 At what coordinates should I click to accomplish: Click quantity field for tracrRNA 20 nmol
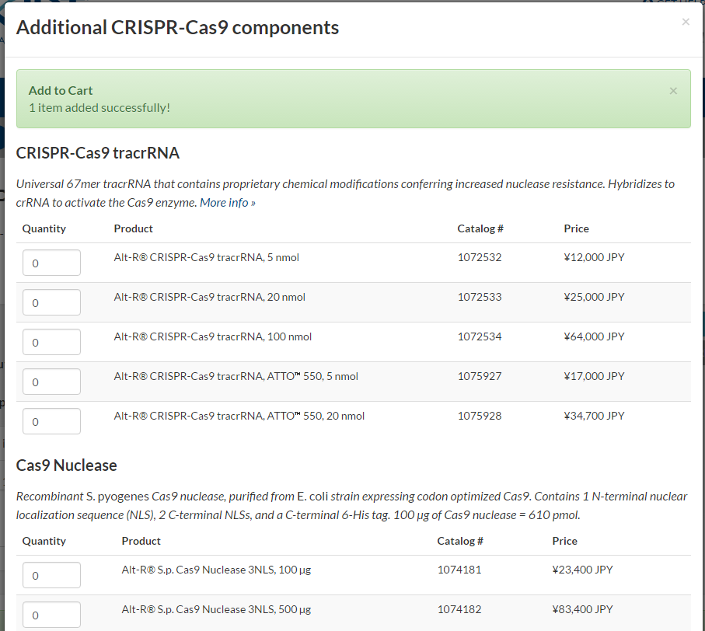[x=52, y=302]
